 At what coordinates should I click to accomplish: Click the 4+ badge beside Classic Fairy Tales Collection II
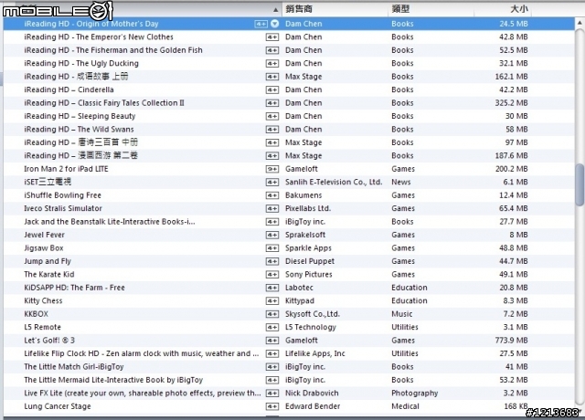[272, 103]
